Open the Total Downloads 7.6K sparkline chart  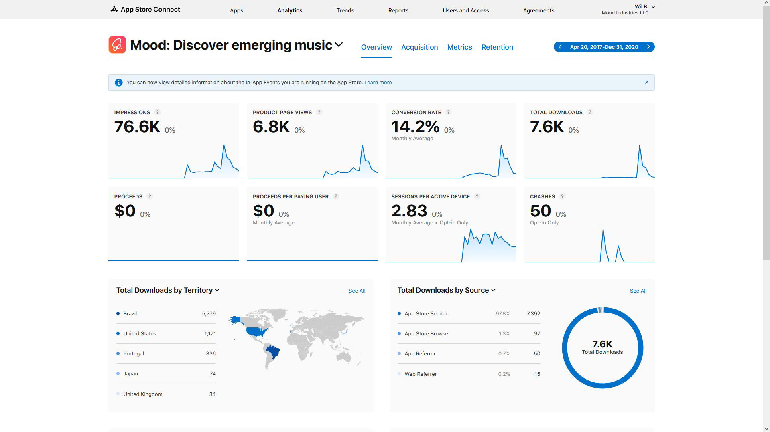tap(589, 161)
